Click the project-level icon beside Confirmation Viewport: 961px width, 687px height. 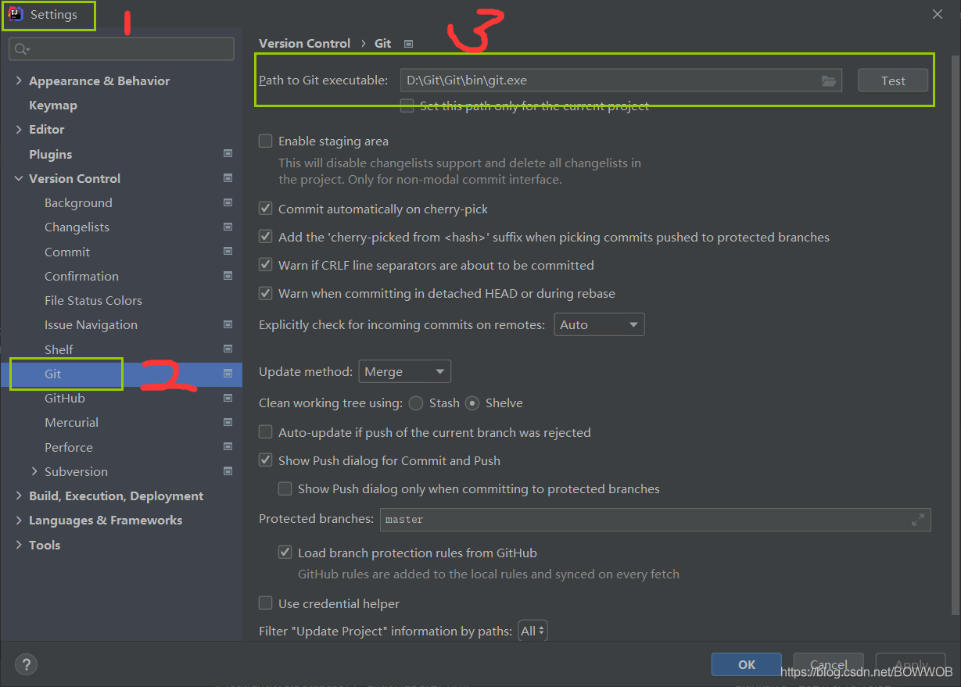tap(228, 276)
